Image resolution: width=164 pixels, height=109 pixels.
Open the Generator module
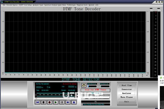(x=127, y=89)
